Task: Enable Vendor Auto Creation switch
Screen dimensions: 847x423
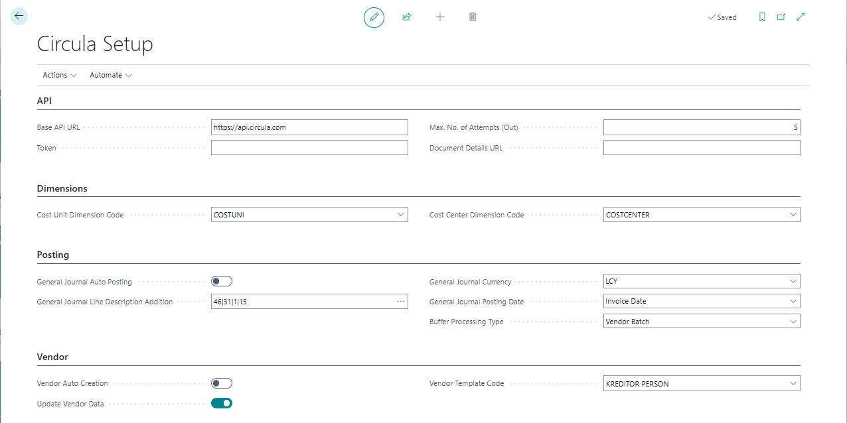Action: [222, 383]
